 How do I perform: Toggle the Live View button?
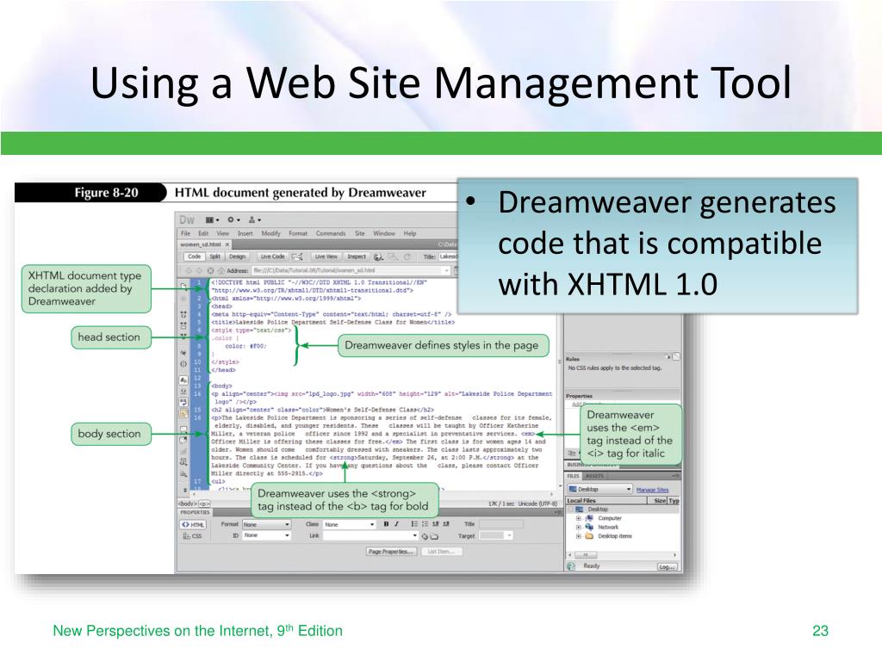326,256
